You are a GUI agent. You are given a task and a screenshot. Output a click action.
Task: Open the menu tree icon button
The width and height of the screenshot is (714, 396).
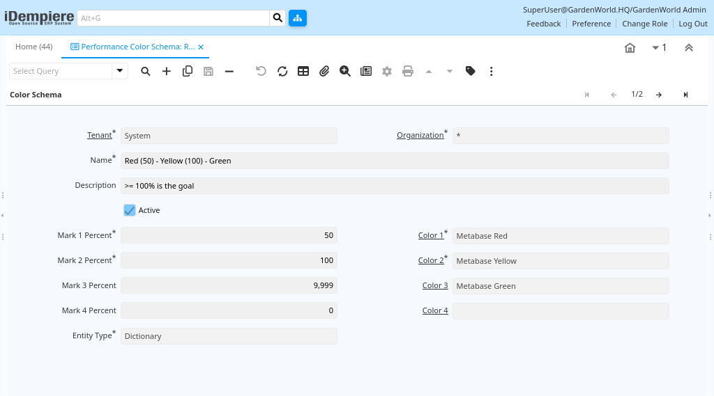[x=297, y=18]
